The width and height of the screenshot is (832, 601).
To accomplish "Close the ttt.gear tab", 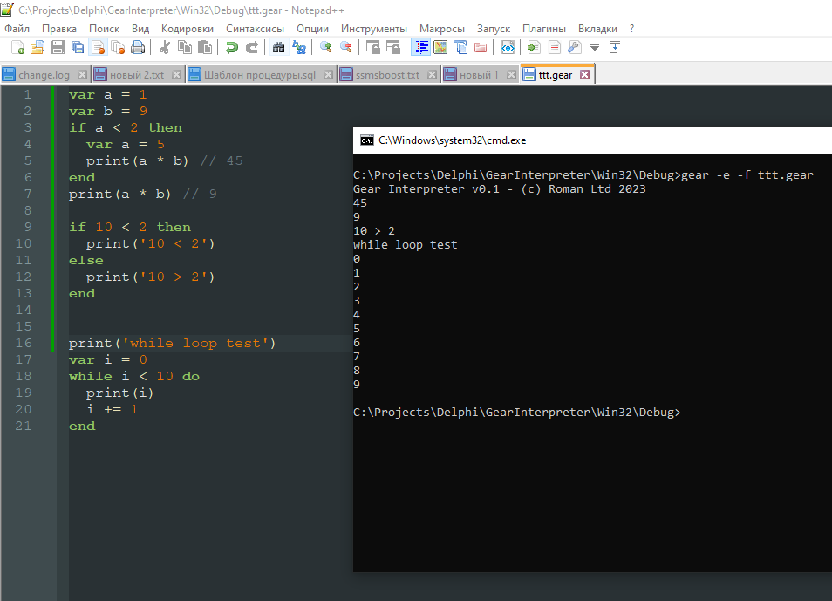I will pyautogui.click(x=584, y=75).
